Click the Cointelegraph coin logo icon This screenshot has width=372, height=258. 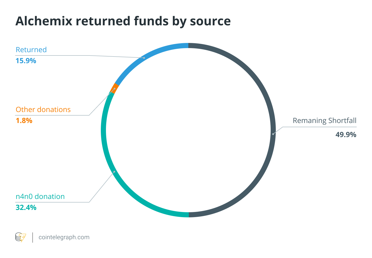tap(21, 237)
